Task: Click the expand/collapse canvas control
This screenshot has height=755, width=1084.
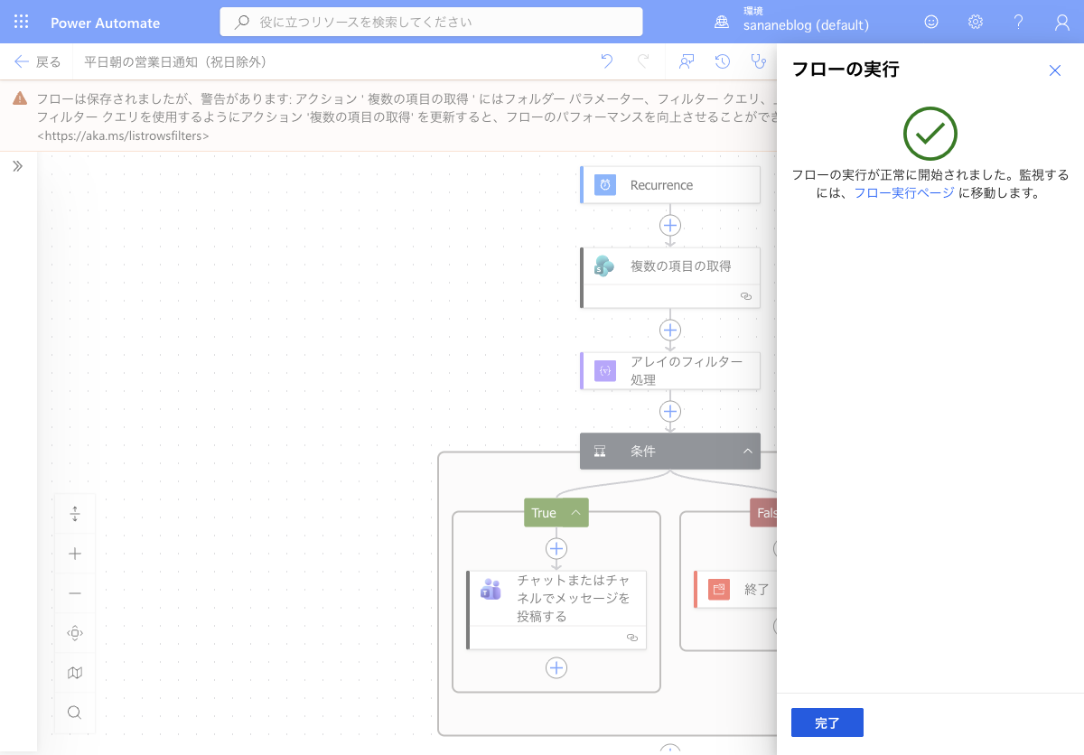Action: point(75,514)
